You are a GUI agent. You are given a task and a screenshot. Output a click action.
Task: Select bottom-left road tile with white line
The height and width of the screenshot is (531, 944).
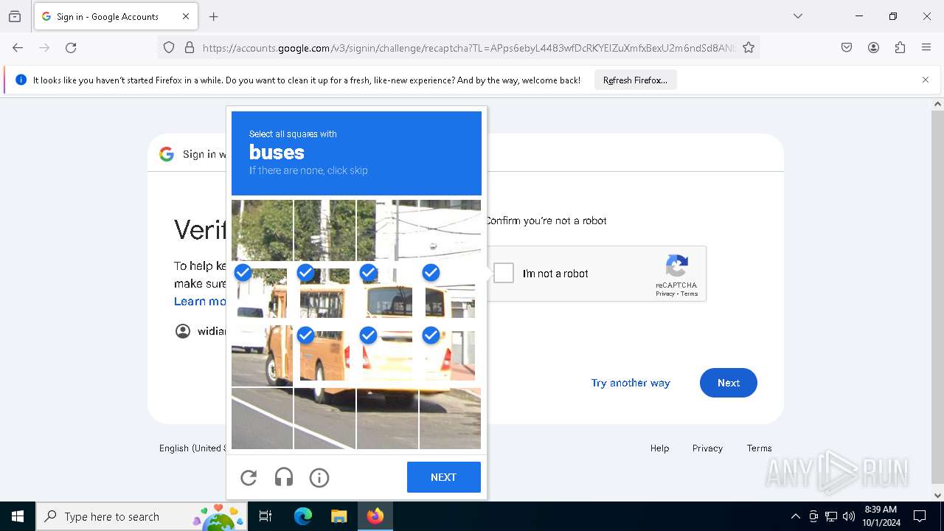point(262,418)
